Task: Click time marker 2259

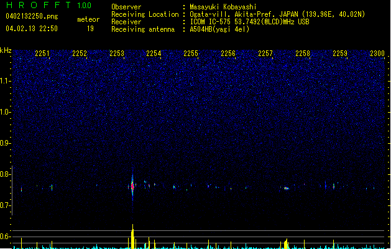Action: (x=340, y=54)
